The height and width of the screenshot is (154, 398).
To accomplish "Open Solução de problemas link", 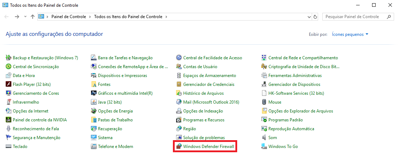I will pos(204,138).
